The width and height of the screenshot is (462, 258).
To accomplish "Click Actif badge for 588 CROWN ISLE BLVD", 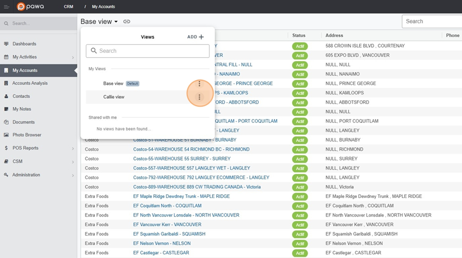I will (300, 46).
